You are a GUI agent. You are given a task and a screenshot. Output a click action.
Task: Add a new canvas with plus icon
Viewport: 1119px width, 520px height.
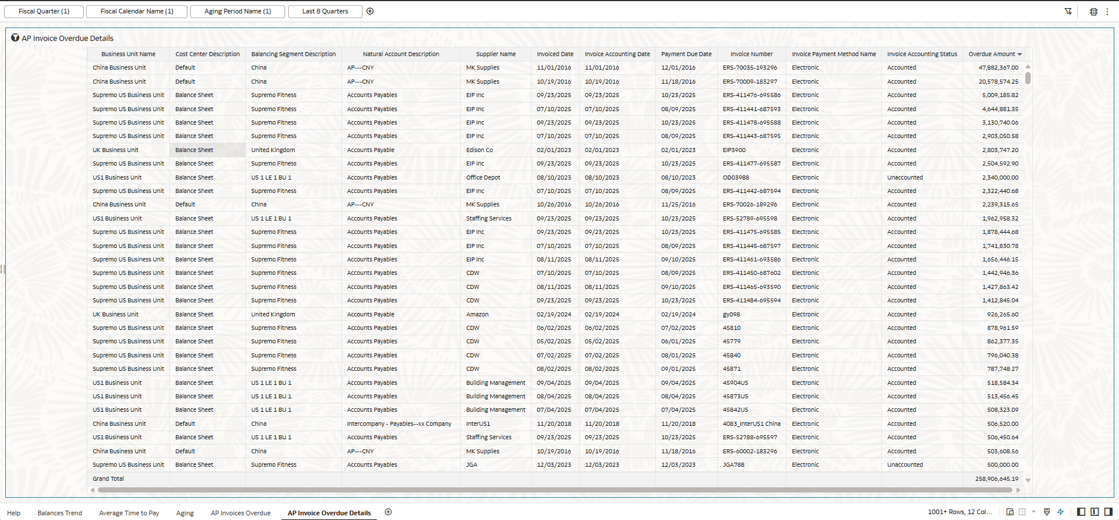[x=388, y=512]
